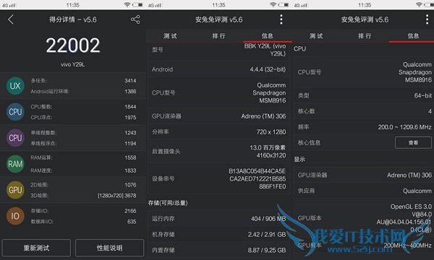
Task: Tap Wi-Fi icon in left status bar
Action: 127,5
